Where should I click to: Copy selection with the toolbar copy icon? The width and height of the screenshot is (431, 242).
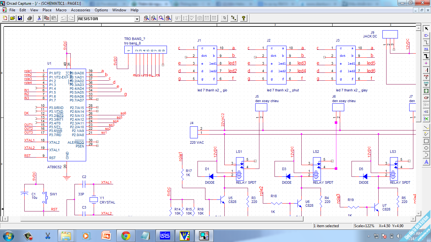pos(46,18)
